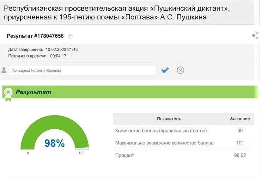Image resolution: width=260 pixels, height=177 pixels.
Task: Open the share icon at right
Action: 255,36
